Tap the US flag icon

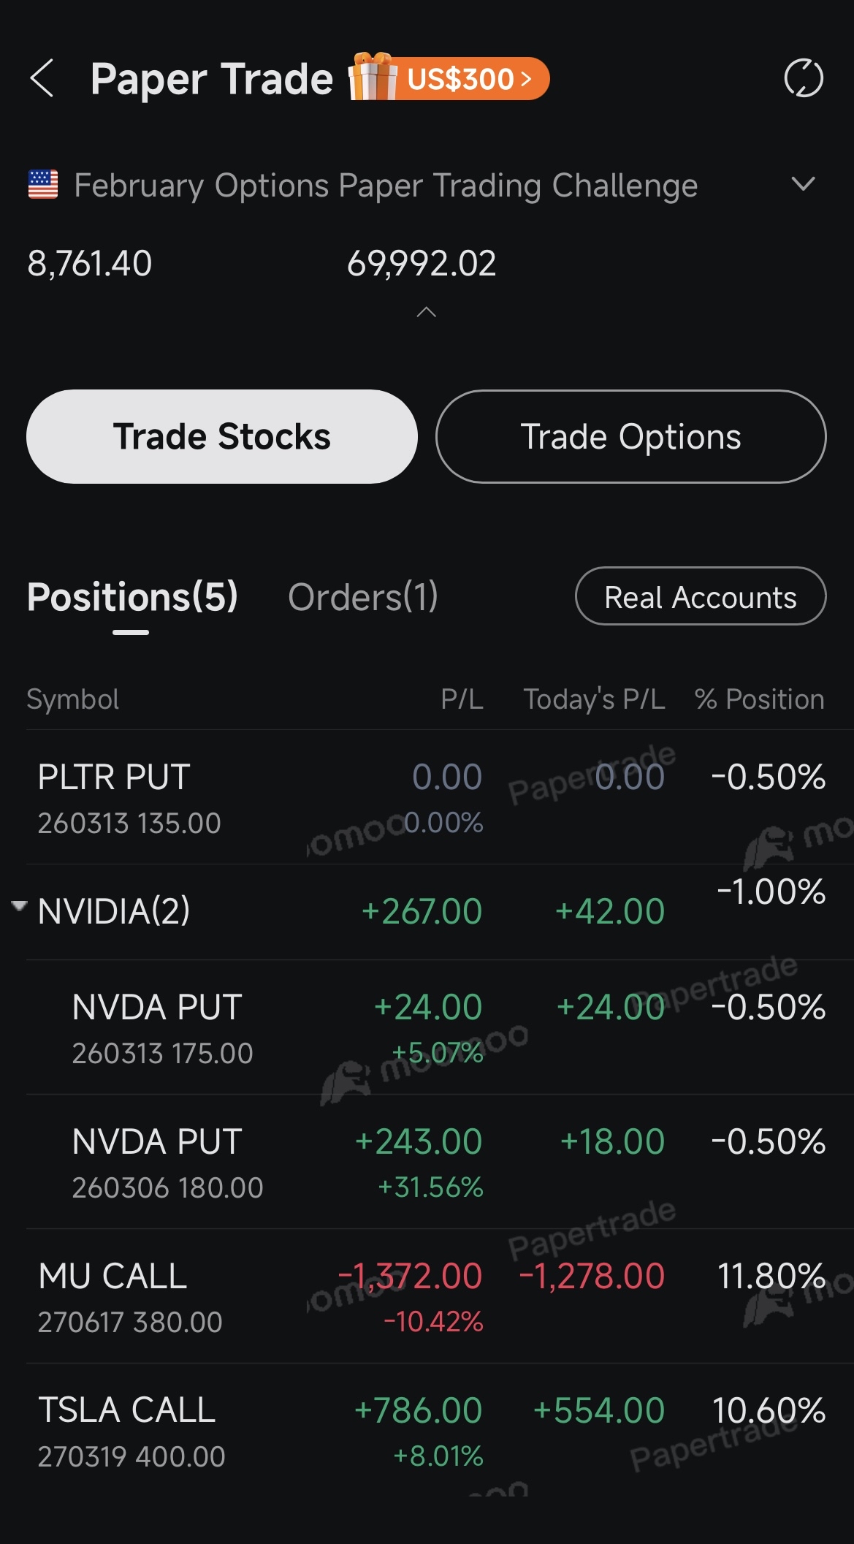tap(43, 184)
